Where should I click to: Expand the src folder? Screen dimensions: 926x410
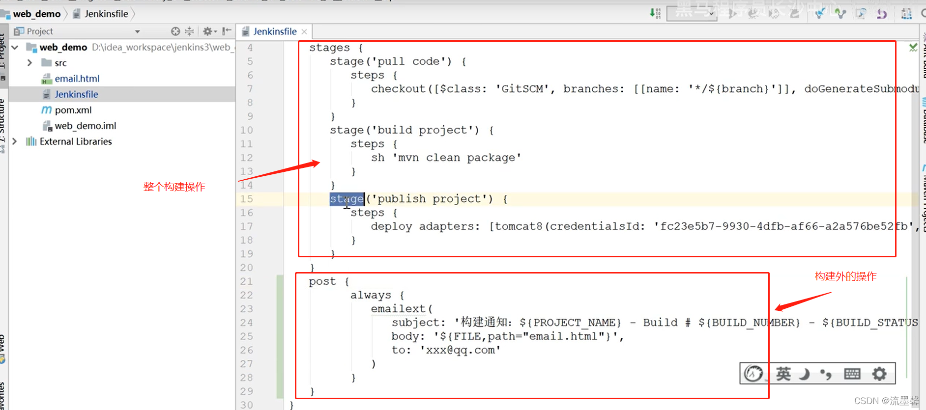29,63
